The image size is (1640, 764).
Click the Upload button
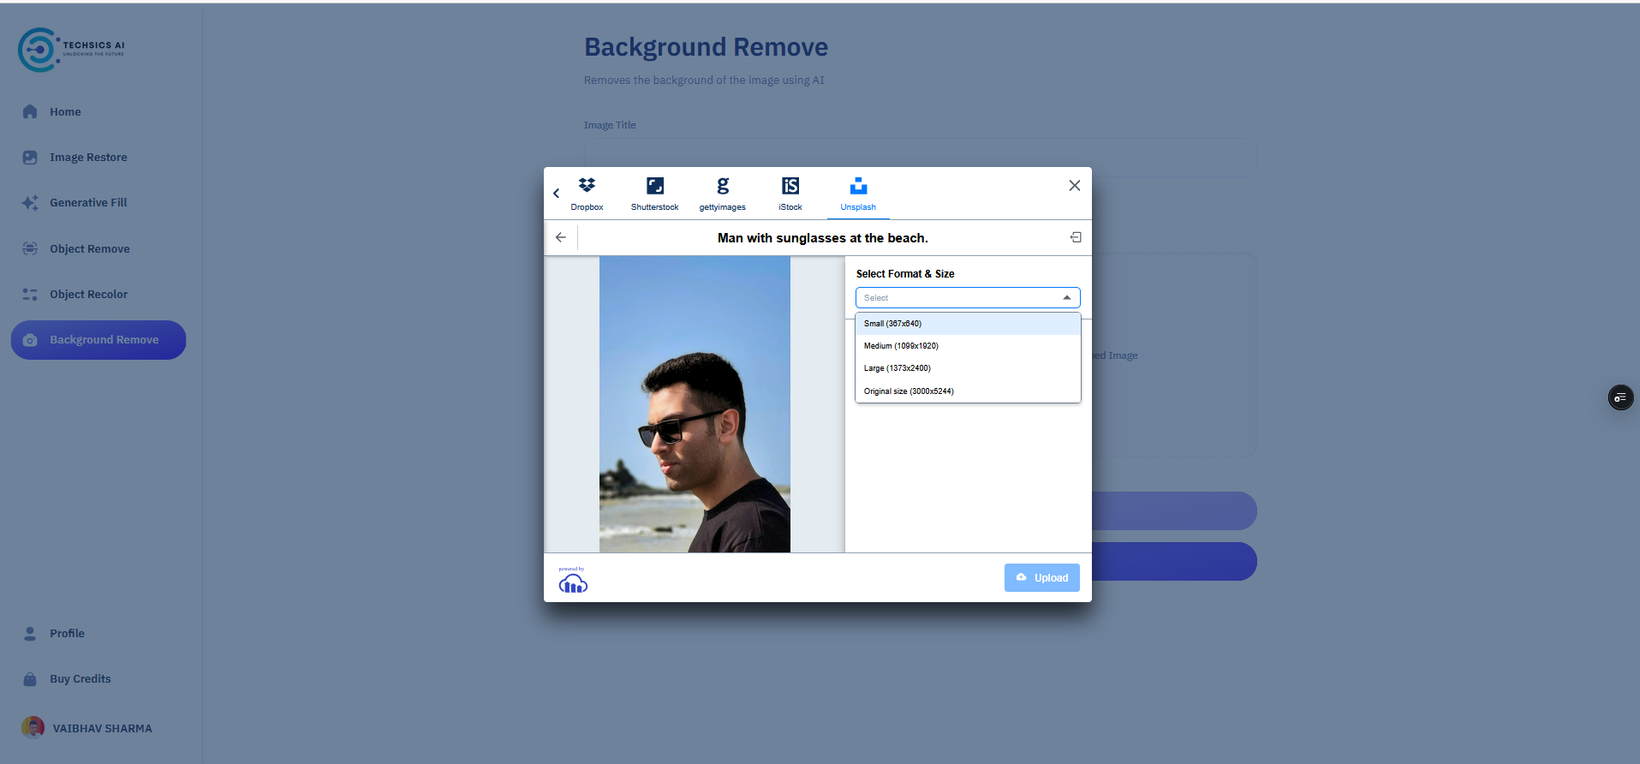point(1041,578)
